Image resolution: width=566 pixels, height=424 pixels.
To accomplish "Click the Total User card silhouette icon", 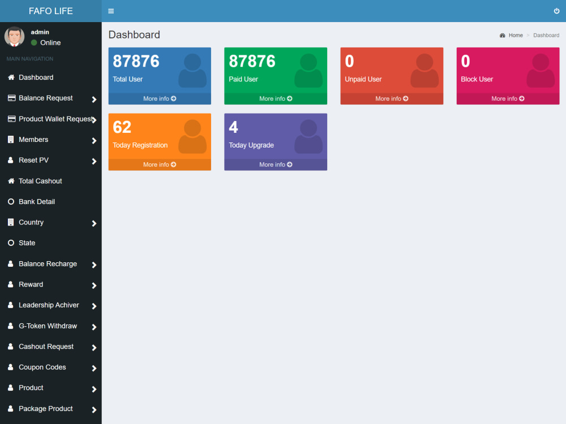I will (192, 71).
